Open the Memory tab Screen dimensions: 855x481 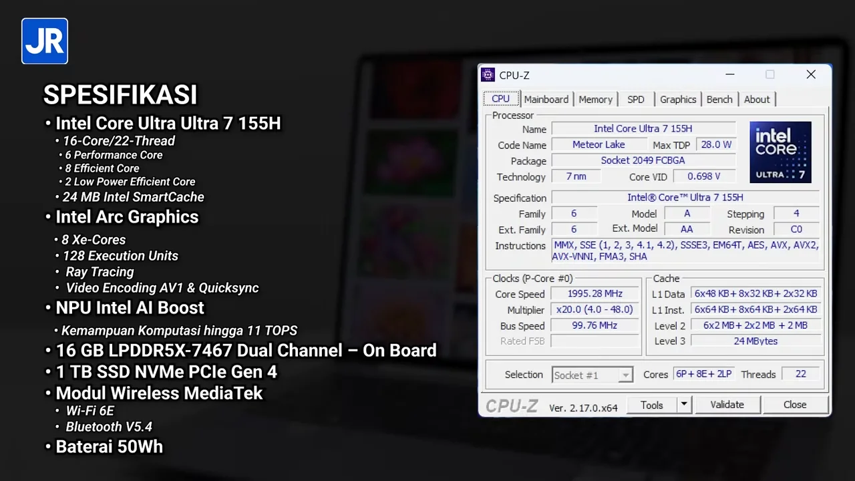[x=595, y=100]
